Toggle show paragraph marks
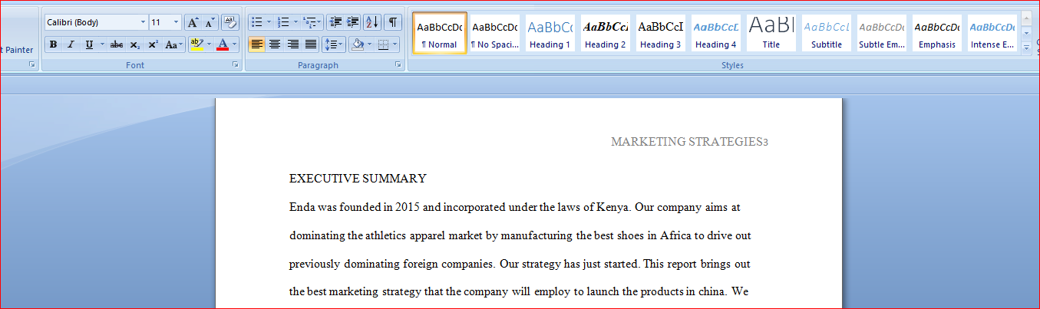This screenshot has width=1040, height=309. [392, 22]
